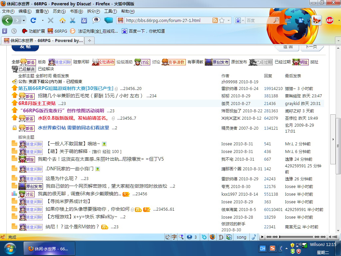The image size is (341, 256).
Task: Click the Firefox icon in the status bar
Action: pos(212,237)
